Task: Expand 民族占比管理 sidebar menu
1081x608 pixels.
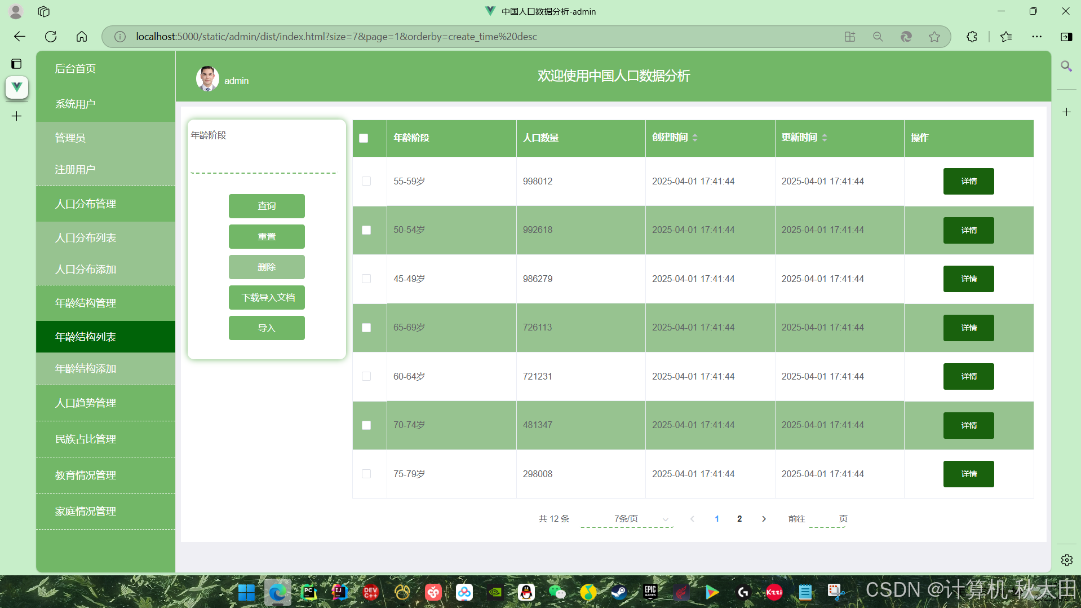Action: tap(106, 439)
